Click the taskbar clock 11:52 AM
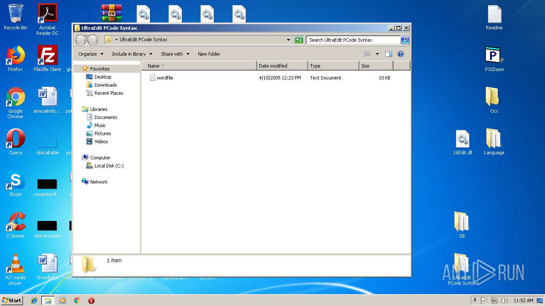This screenshot has width=545, height=306. tap(523, 300)
